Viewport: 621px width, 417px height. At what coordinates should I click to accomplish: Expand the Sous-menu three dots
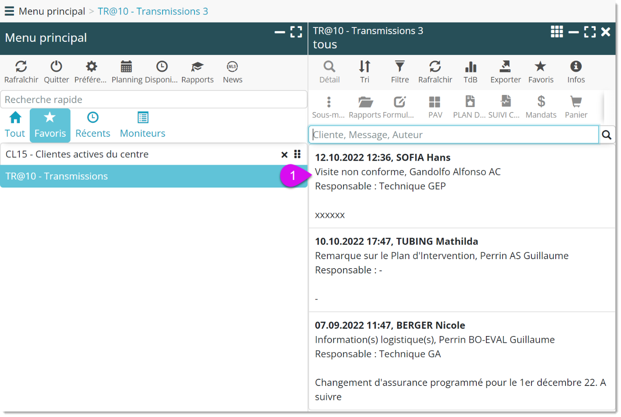pos(329,102)
